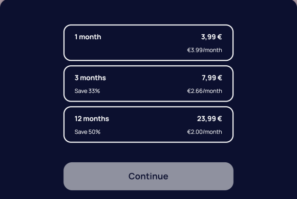Screen dimensions: 297x199
Task: Select the 12 months plan card
Action: (148, 125)
